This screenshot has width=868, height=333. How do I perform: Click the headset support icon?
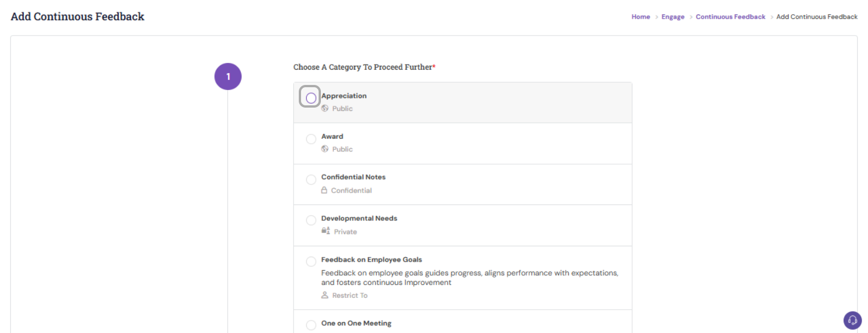(852, 320)
